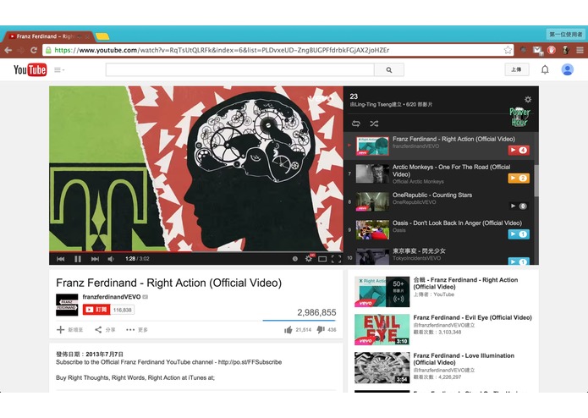Click the blue badge on the Oasis row
The image size is (588, 418).
(x=519, y=234)
